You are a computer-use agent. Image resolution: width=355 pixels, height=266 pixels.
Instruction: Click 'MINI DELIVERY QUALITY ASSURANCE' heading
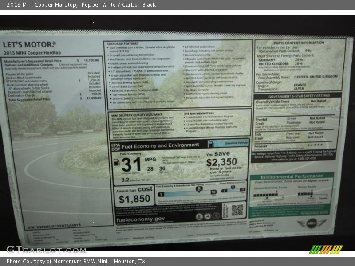point(137,115)
